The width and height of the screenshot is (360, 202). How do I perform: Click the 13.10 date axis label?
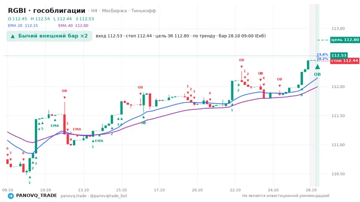[x=83, y=190]
